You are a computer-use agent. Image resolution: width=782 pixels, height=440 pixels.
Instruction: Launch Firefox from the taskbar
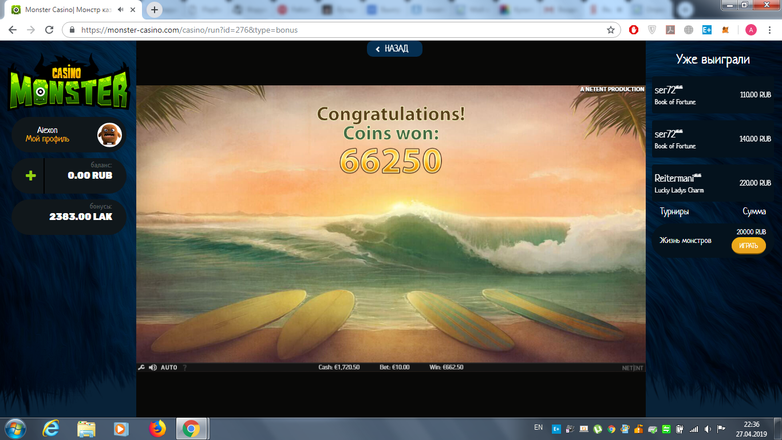156,429
